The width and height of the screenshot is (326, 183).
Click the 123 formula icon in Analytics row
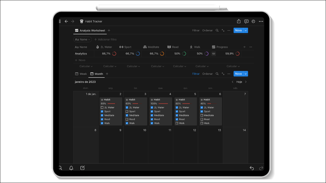click(213, 54)
